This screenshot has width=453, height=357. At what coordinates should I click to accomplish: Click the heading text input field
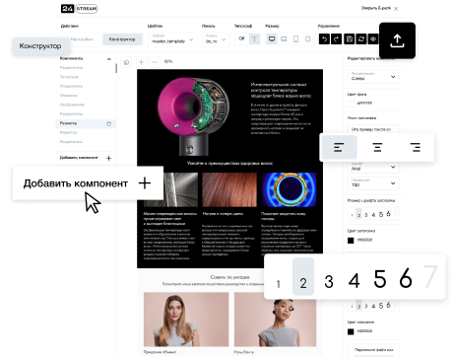373,129
